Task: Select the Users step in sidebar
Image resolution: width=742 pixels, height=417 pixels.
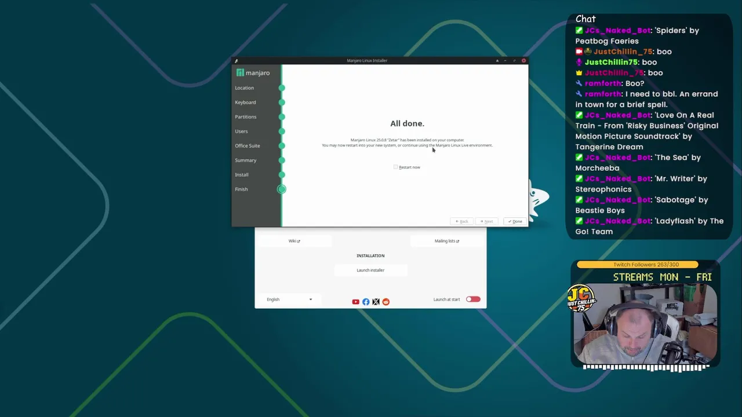Action: click(x=241, y=131)
